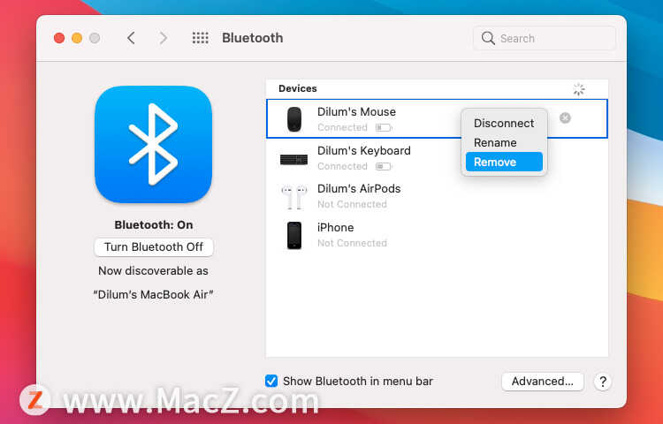Open help with the question mark button

click(603, 382)
